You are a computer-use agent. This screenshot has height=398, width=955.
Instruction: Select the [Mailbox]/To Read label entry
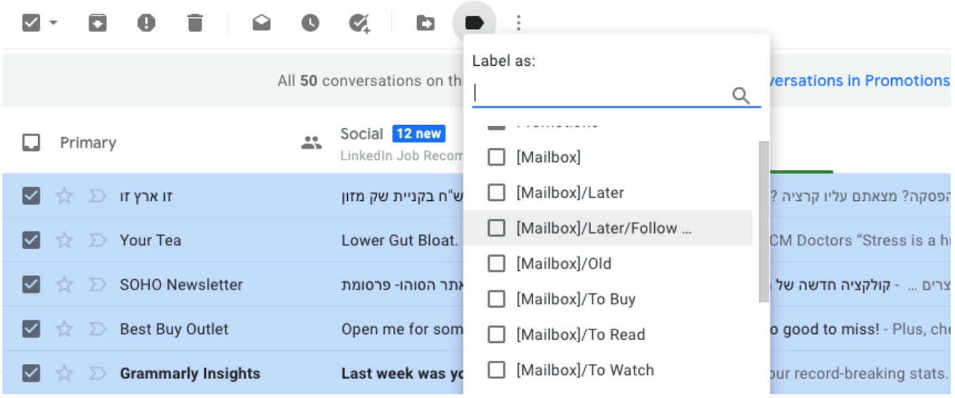point(580,335)
